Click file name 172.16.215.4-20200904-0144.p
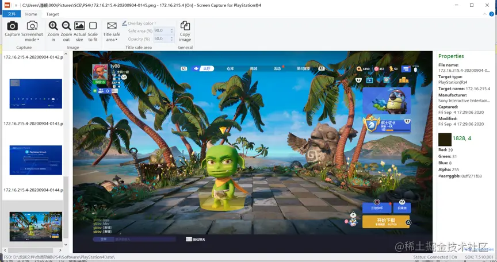497x262 pixels. 33,190
